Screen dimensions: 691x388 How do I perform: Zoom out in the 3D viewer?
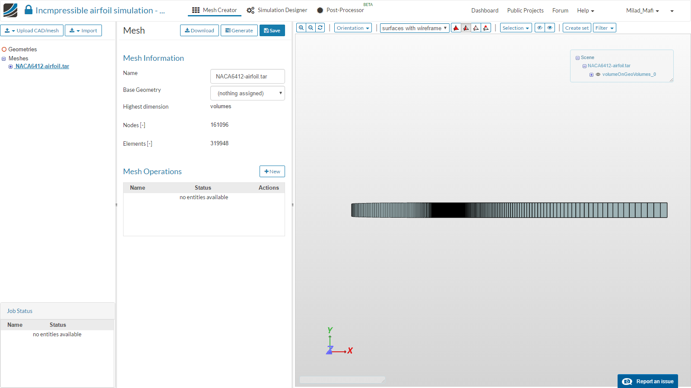tap(311, 28)
